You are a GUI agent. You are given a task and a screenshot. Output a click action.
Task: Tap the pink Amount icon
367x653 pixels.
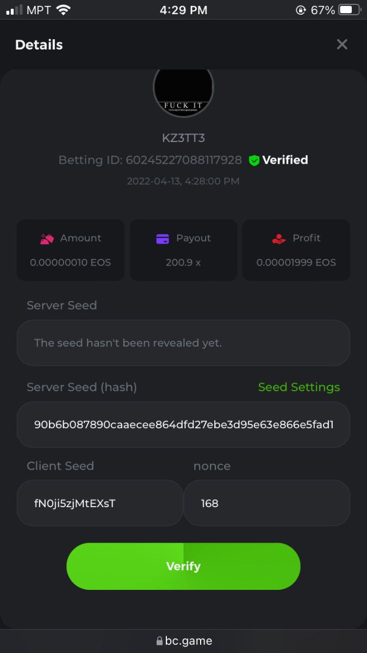(47, 238)
